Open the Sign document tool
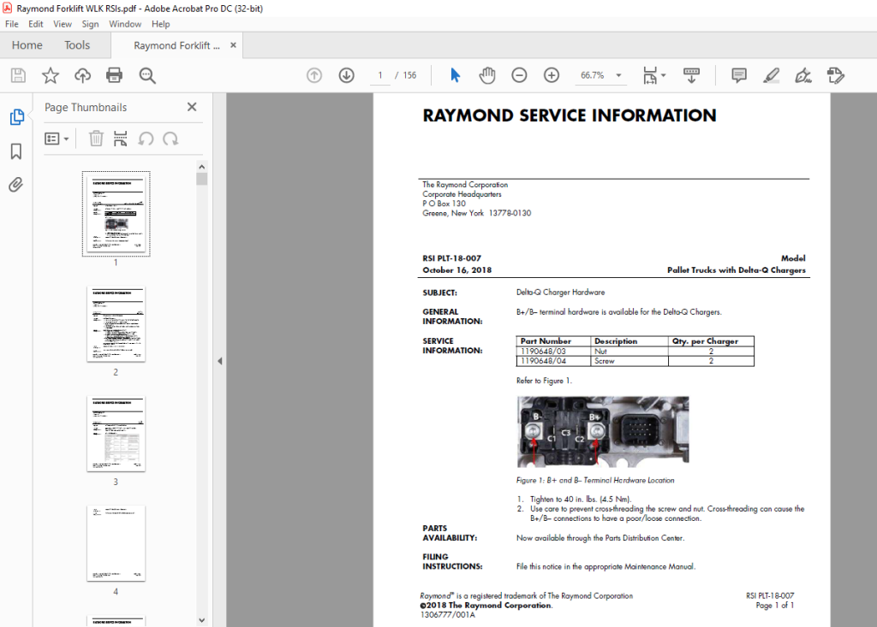877x627 pixels. tap(803, 75)
